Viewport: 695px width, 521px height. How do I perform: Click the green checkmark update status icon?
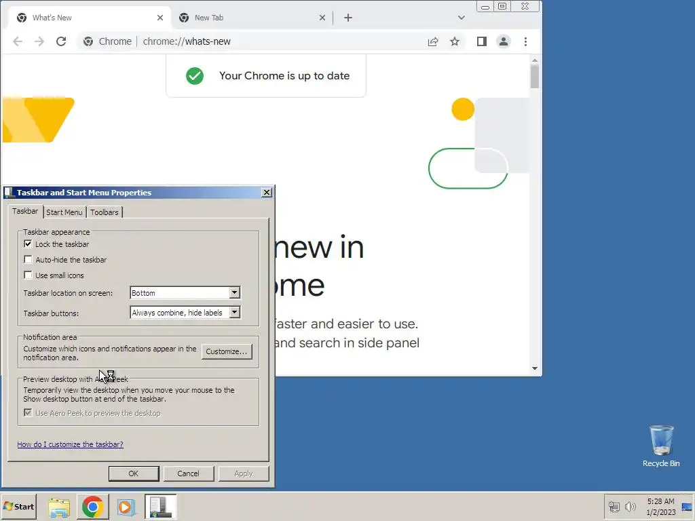[195, 76]
